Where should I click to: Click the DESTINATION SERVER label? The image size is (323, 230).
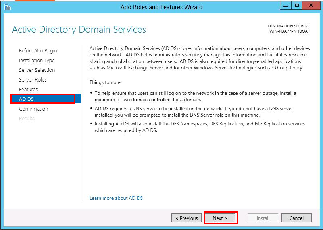pyautogui.click(x=288, y=26)
